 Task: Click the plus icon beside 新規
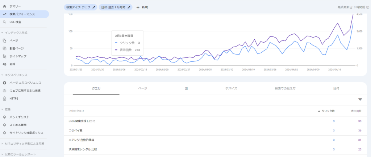[138, 7]
